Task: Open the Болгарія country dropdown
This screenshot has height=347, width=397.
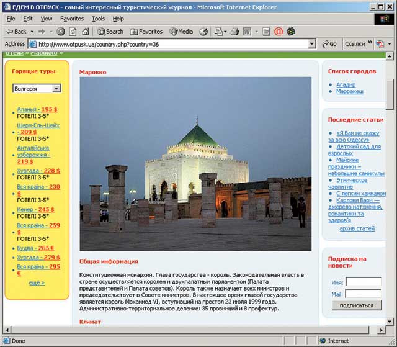Action: tap(37, 89)
